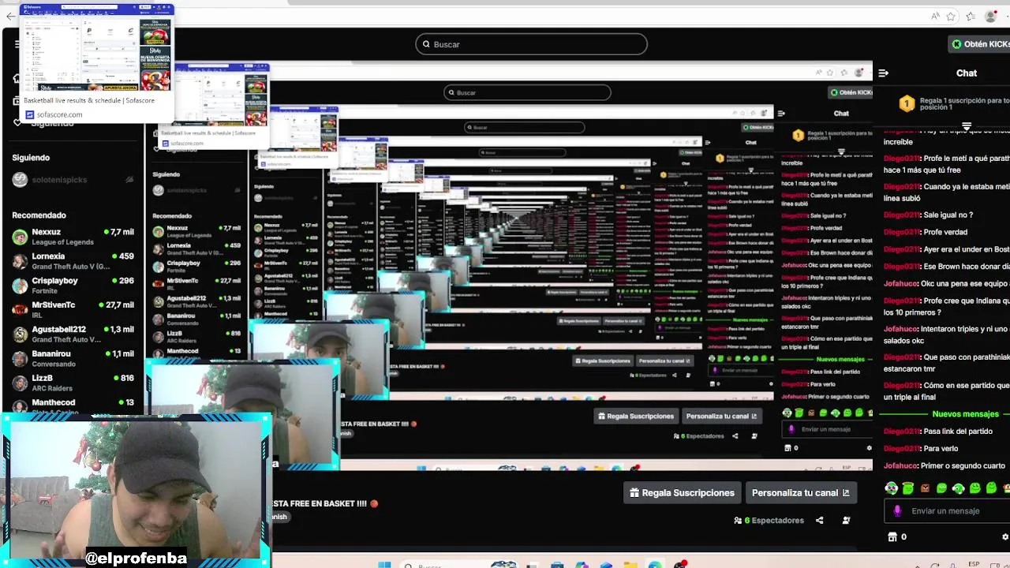This screenshot has height=568, width=1010.
Task: Open MrStivenTc channel avatar in sidebar
Action: click(x=20, y=309)
